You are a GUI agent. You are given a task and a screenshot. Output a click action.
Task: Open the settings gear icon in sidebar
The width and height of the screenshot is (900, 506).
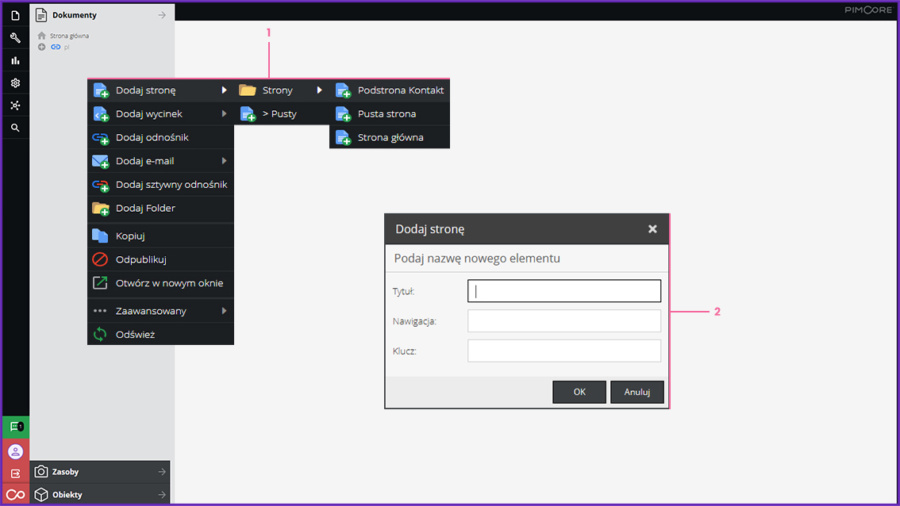pyautogui.click(x=15, y=82)
